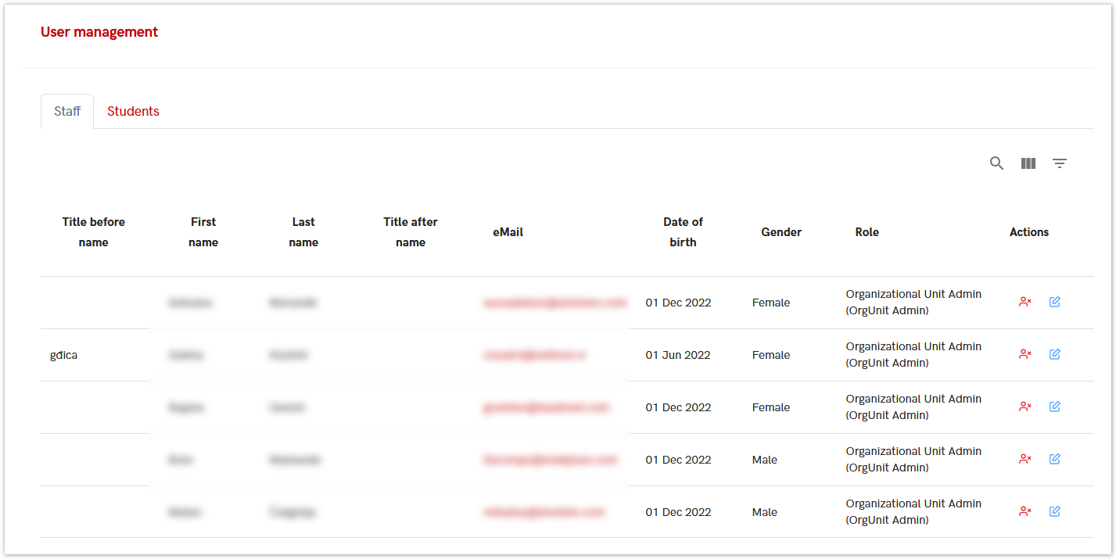
Task: Switch to the Students tab
Action: click(x=133, y=111)
